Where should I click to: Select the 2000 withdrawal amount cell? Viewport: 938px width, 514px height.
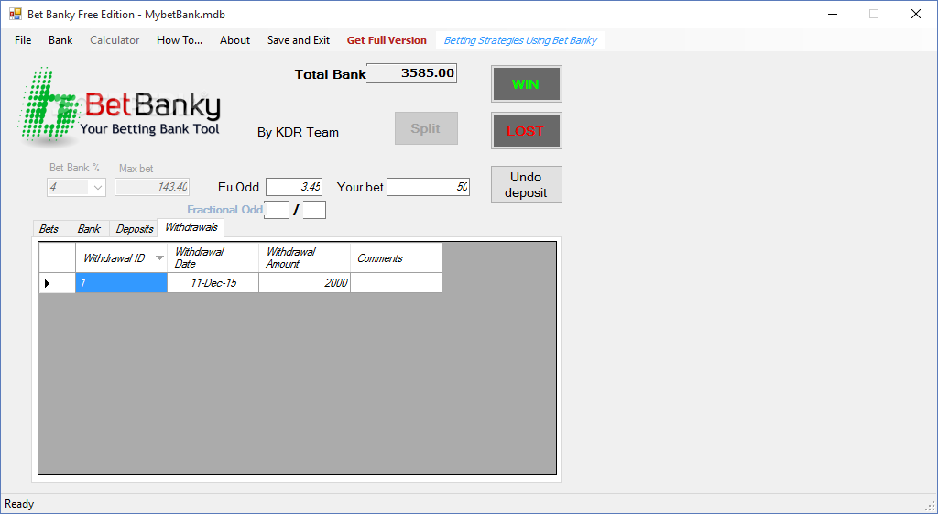click(304, 283)
